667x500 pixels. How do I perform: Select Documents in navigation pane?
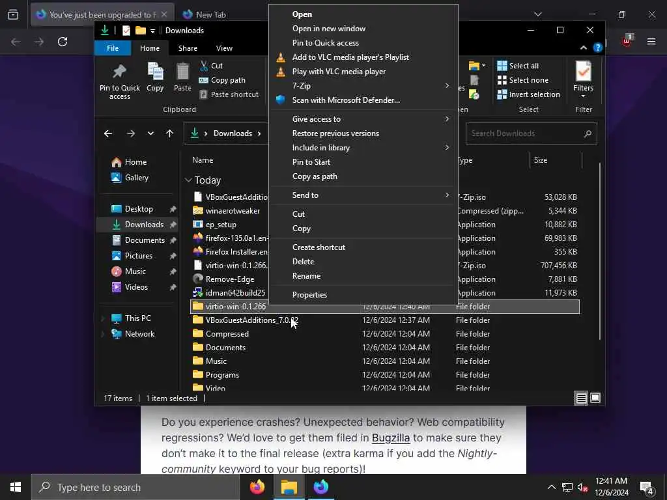pos(145,240)
